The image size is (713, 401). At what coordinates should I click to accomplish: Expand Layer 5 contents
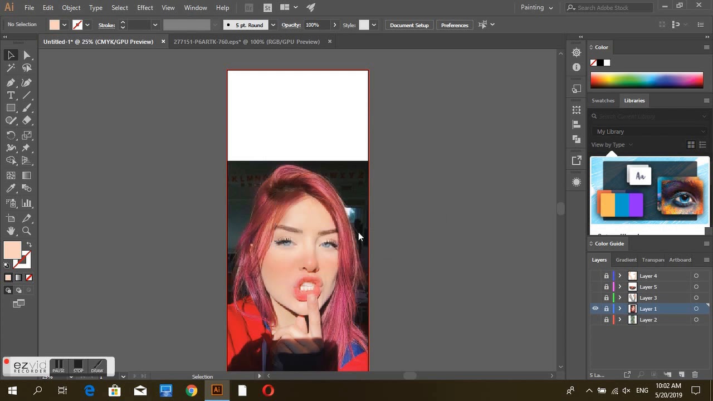(619, 287)
